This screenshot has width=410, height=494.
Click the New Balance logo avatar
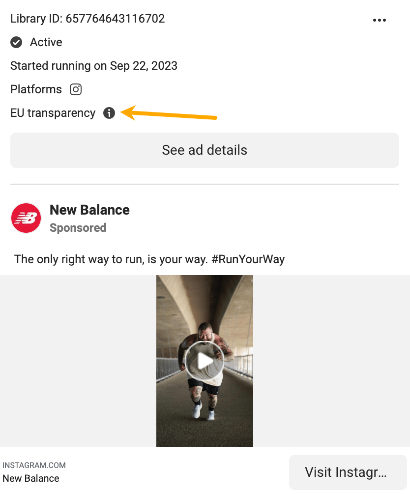click(26, 218)
